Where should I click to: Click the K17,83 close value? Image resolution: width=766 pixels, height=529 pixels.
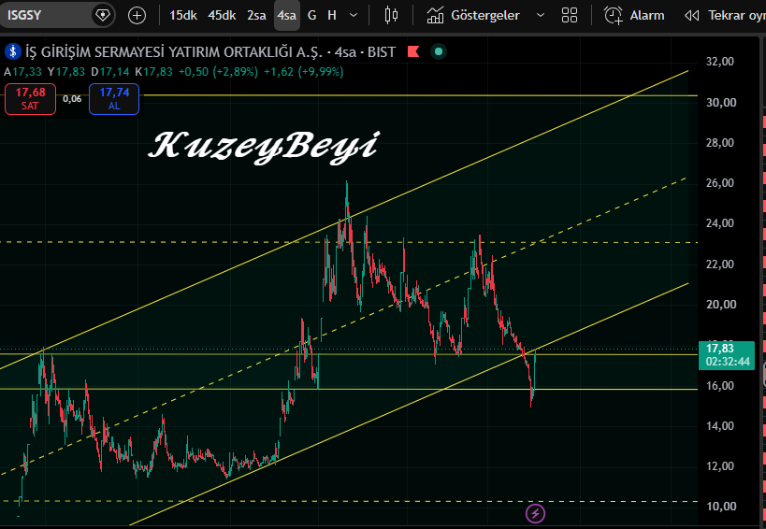pyautogui.click(x=154, y=72)
